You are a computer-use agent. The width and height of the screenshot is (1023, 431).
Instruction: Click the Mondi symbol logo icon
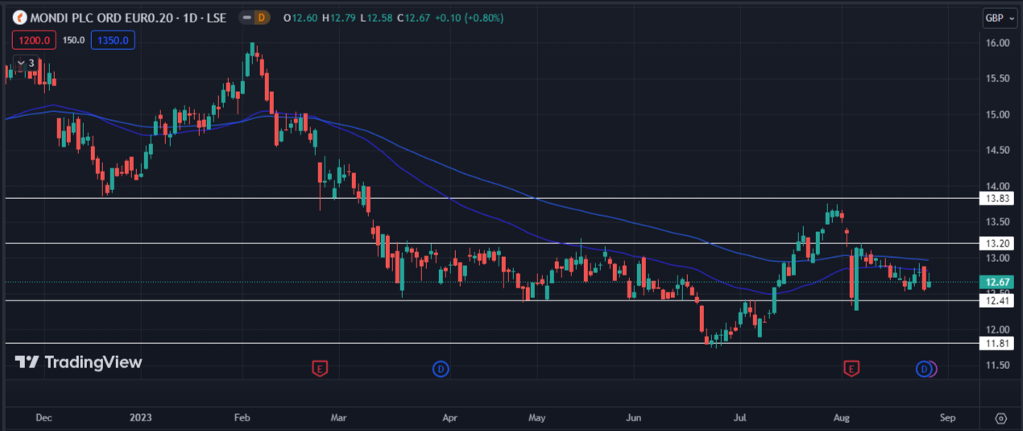pyautogui.click(x=20, y=17)
